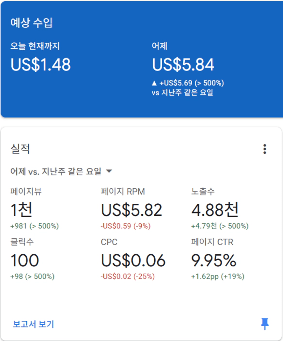Expand the 어제 vs. 지난주 같은 요일 dropdown arrow
Screen dimensions: 283x341
coord(109,171)
